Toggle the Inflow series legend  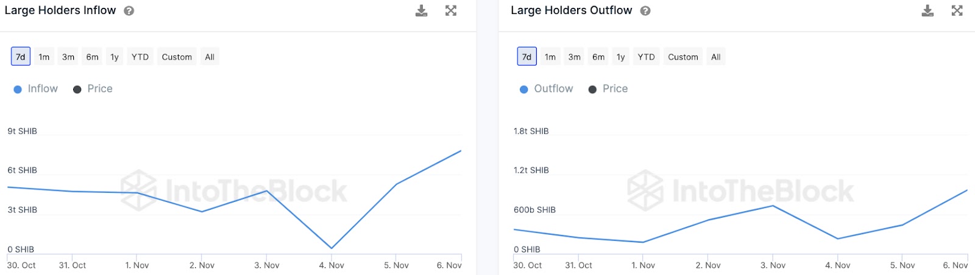point(36,89)
